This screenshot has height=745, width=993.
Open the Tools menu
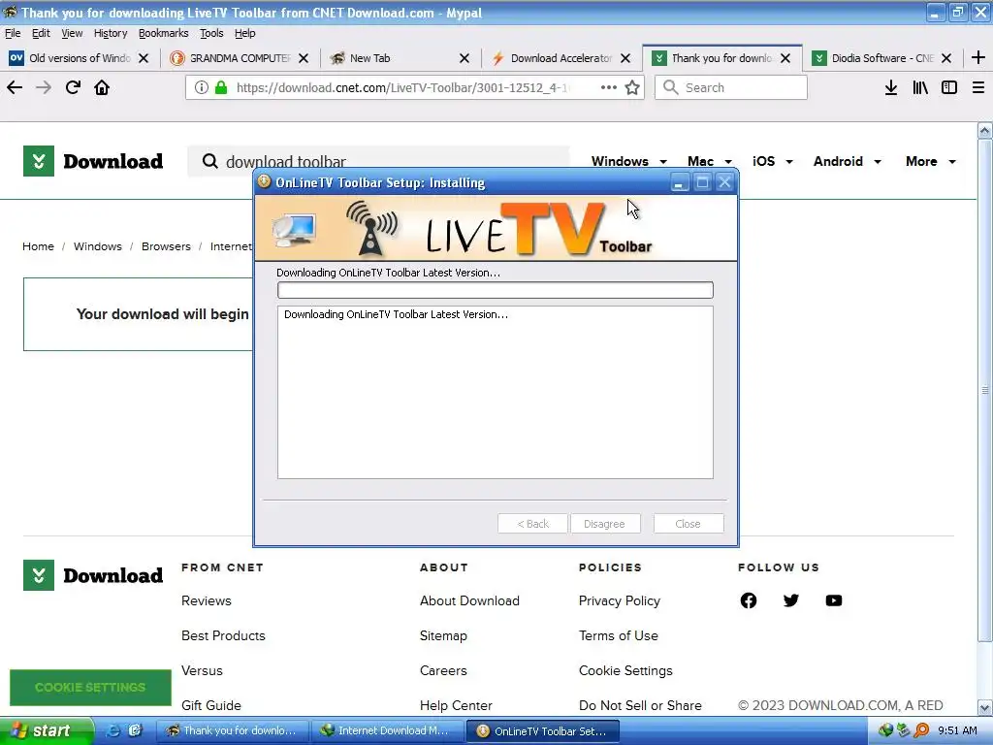click(x=211, y=33)
